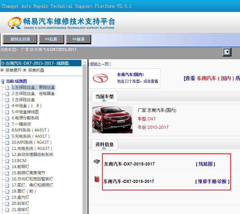The image size is (240, 214).
Task: Click the text 车型:DX7
Action: 146,119
